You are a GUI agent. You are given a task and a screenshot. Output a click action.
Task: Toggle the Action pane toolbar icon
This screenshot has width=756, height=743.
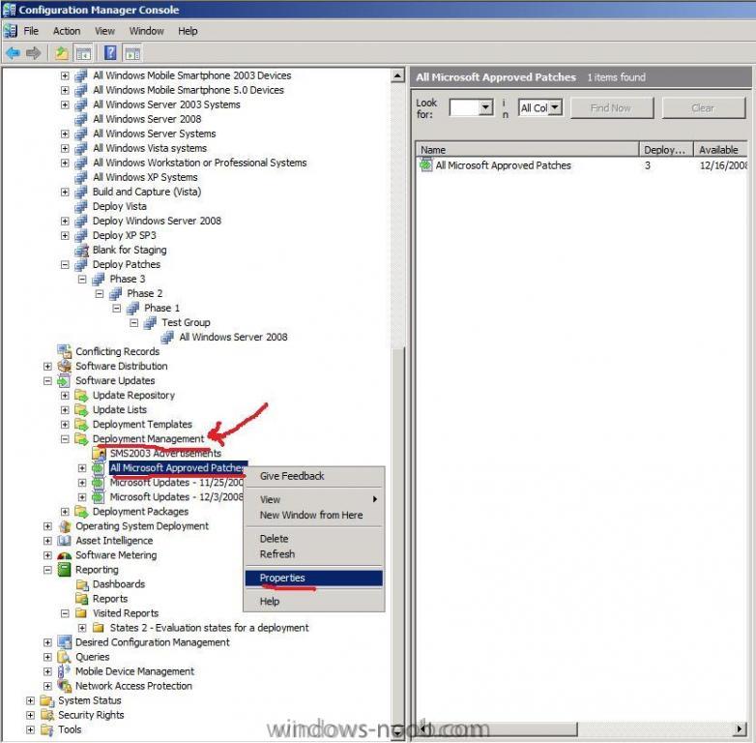point(132,53)
